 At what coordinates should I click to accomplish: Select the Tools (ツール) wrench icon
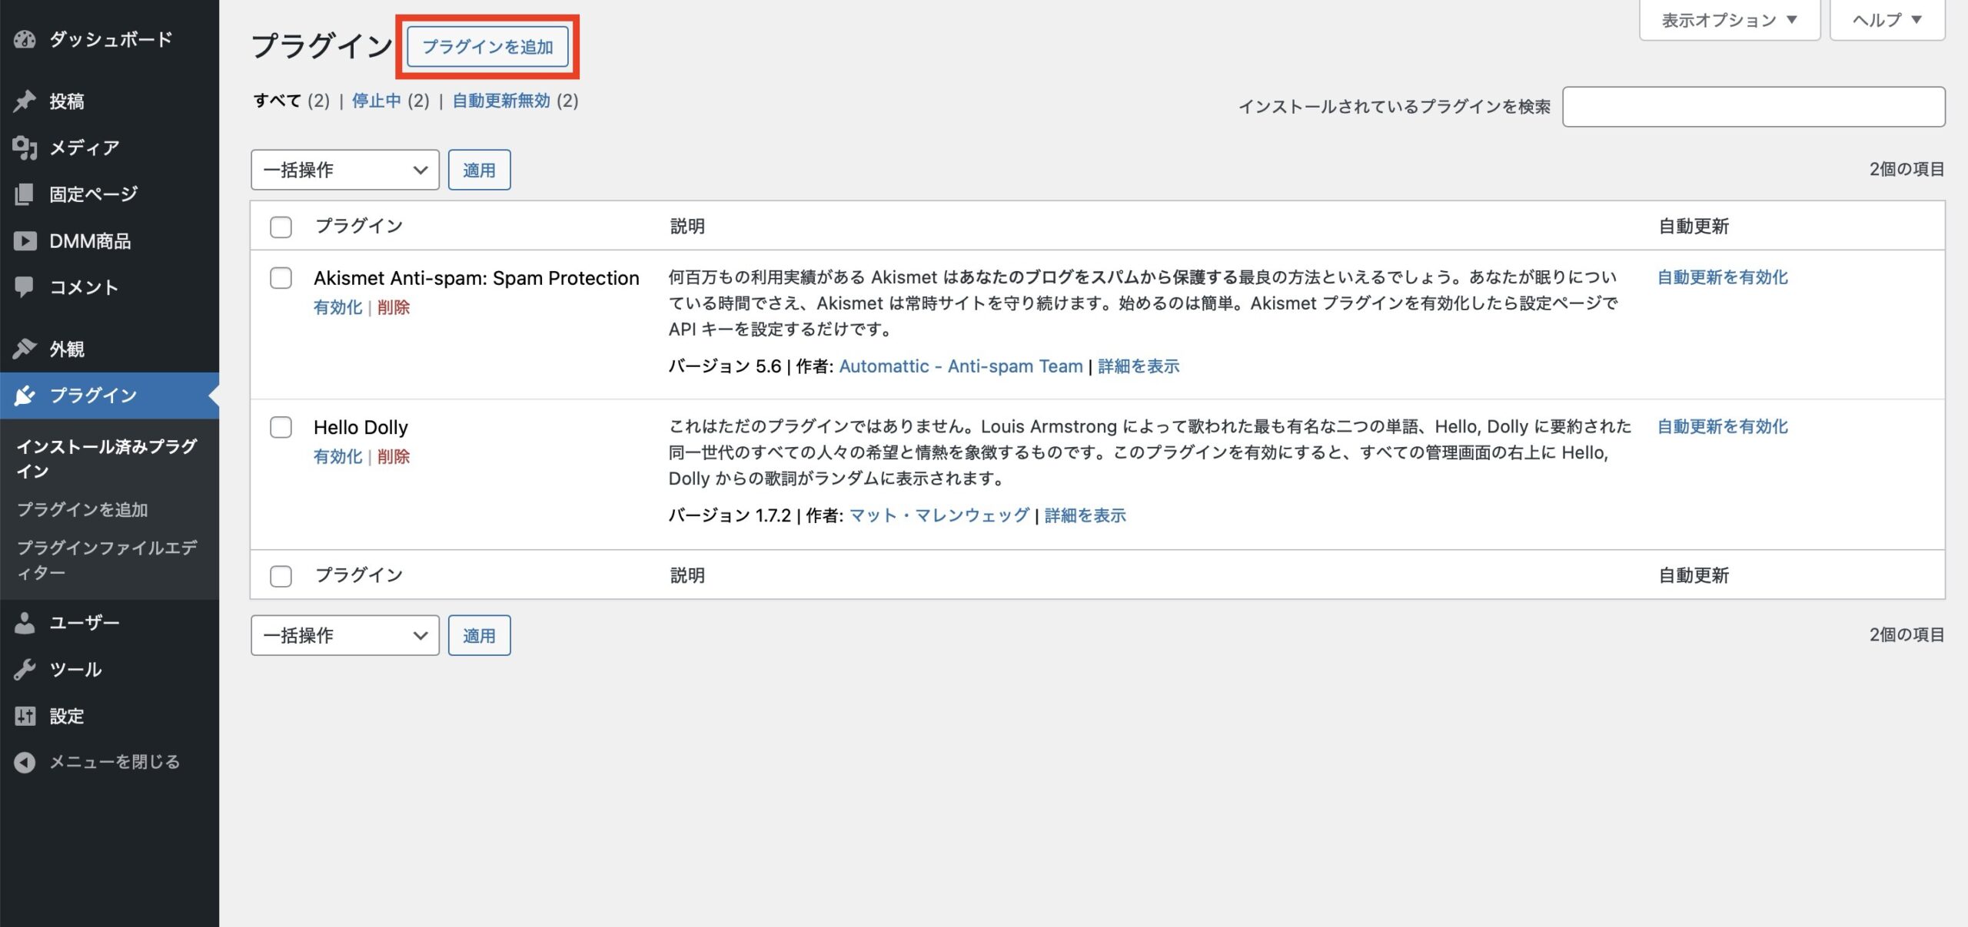24,669
